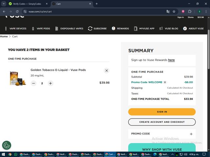Image resolution: width=210 pixels, height=157 pixels.
Task: Visit the Vuse Blog
Action: tap(169, 28)
